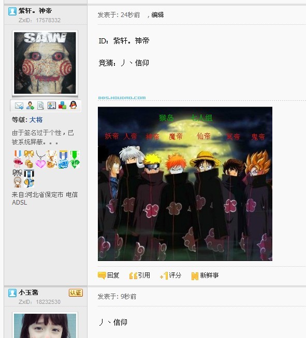This screenshot has width=306, height=338.
Task: Click the 大将 rank link
Action: coord(36,120)
